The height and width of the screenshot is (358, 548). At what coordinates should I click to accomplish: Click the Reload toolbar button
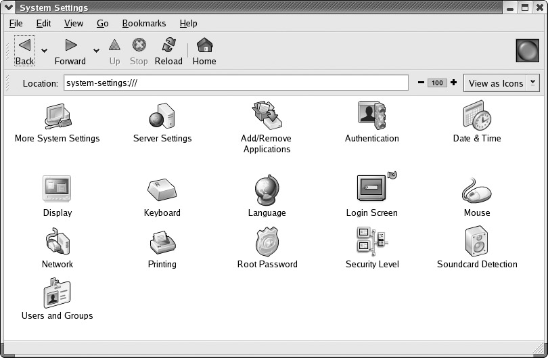coord(168,51)
